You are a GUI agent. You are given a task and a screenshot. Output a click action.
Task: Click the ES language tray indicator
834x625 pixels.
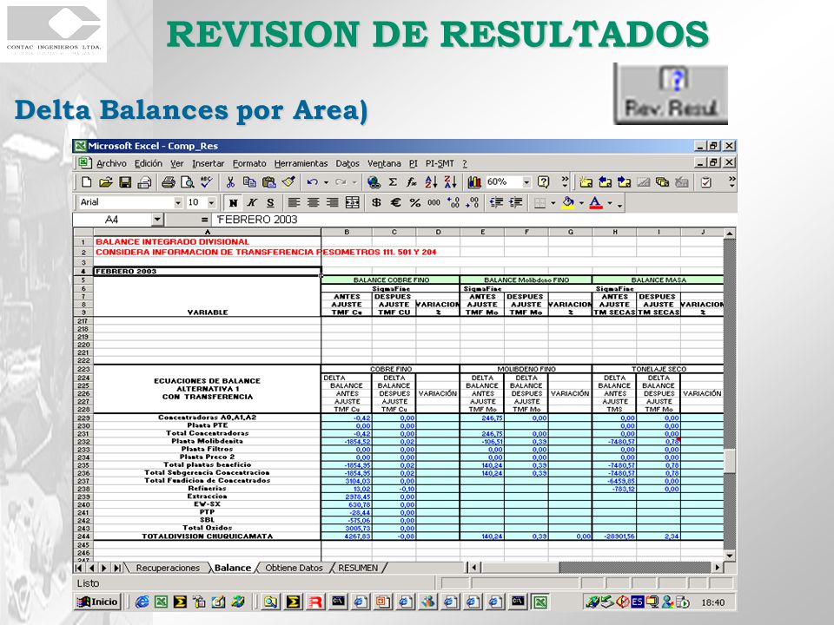[x=637, y=602]
